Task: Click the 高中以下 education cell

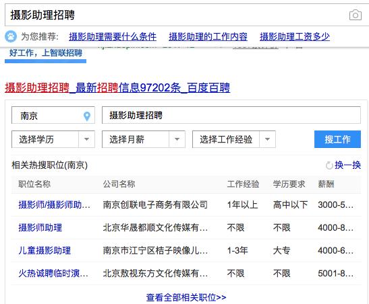Action: (x=290, y=205)
